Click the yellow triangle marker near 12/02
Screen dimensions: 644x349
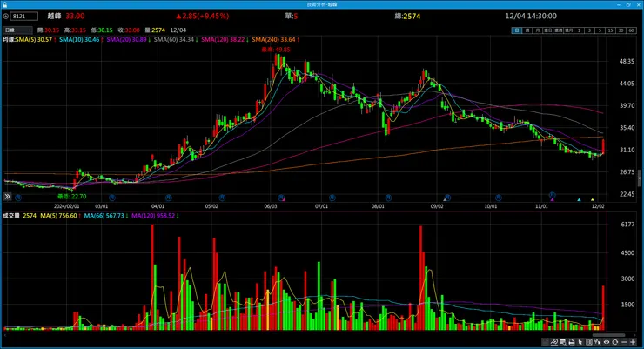point(593,199)
